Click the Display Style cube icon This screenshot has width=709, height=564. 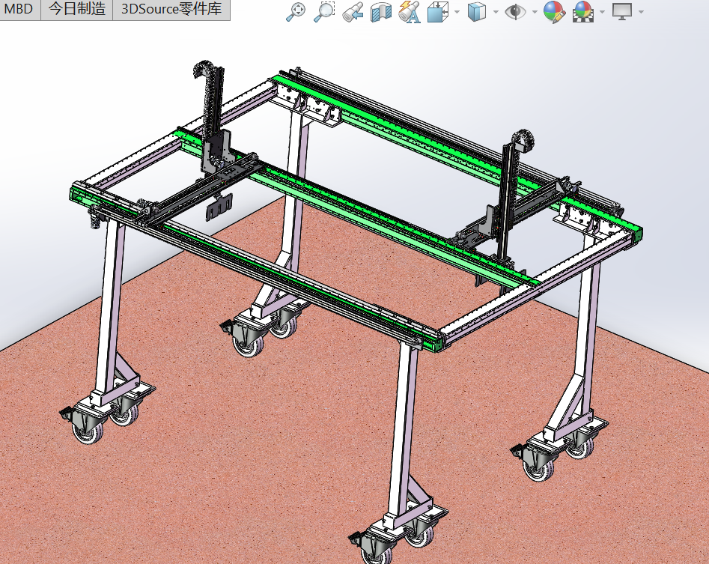(x=477, y=12)
